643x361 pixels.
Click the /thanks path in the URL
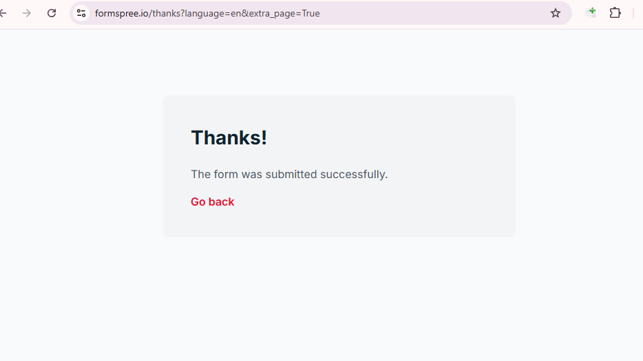[165, 13]
